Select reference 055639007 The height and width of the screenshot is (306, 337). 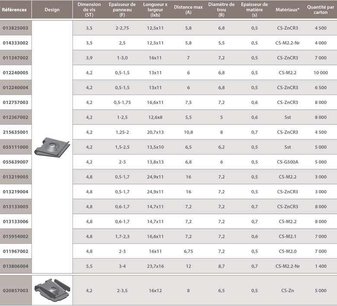[x=16, y=162]
